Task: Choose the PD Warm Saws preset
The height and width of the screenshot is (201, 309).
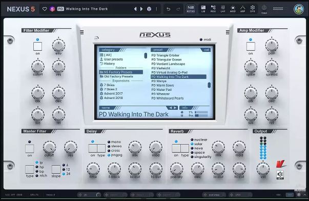Action: tap(162, 86)
